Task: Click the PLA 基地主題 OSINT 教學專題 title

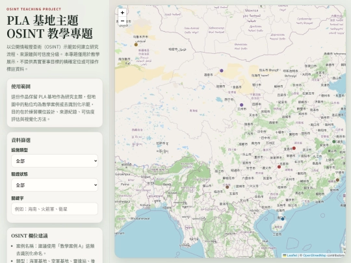Action: (49, 27)
